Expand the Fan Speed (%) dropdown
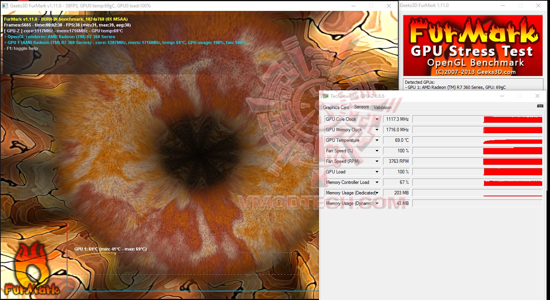Image resolution: width=550 pixels, height=300 pixels. click(x=377, y=151)
